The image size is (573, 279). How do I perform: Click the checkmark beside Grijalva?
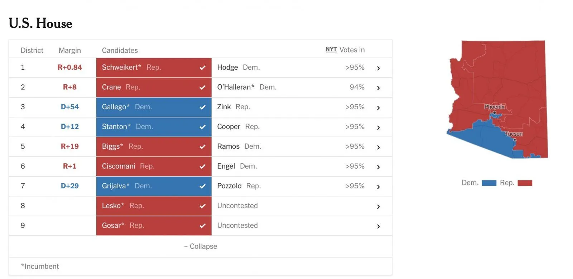(x=202, y=186)
